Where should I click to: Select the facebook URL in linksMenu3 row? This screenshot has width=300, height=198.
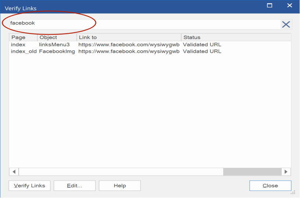pyautogui.click(x=129, y=45)
